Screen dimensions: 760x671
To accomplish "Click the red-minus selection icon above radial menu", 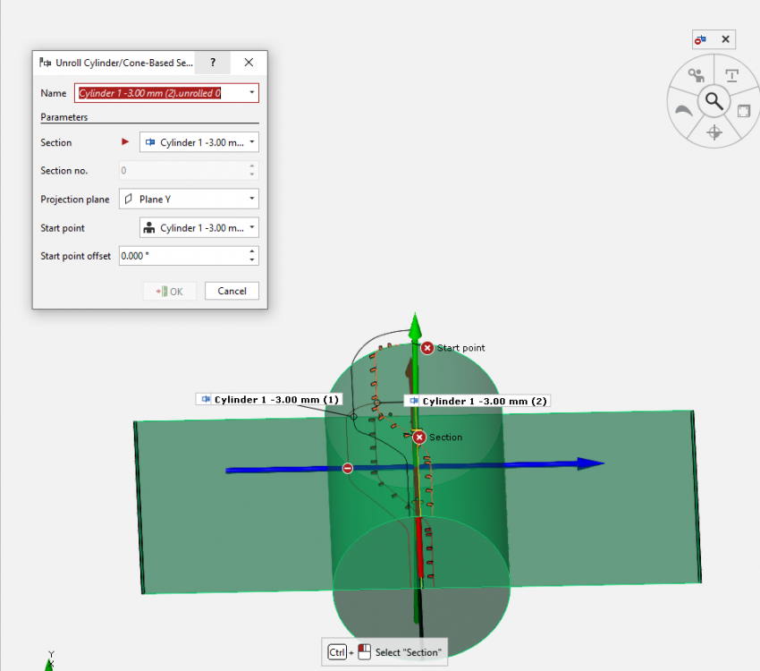I will click(x=701, y=39).
